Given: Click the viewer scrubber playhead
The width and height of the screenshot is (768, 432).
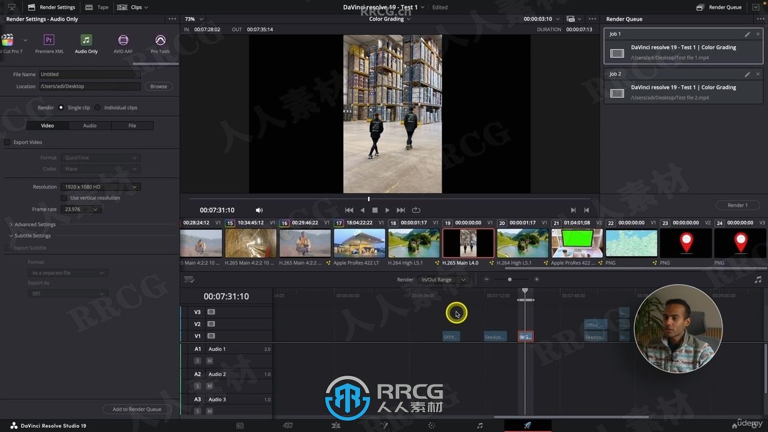Looking at the screenshot, I should click(x=368, y=199).
